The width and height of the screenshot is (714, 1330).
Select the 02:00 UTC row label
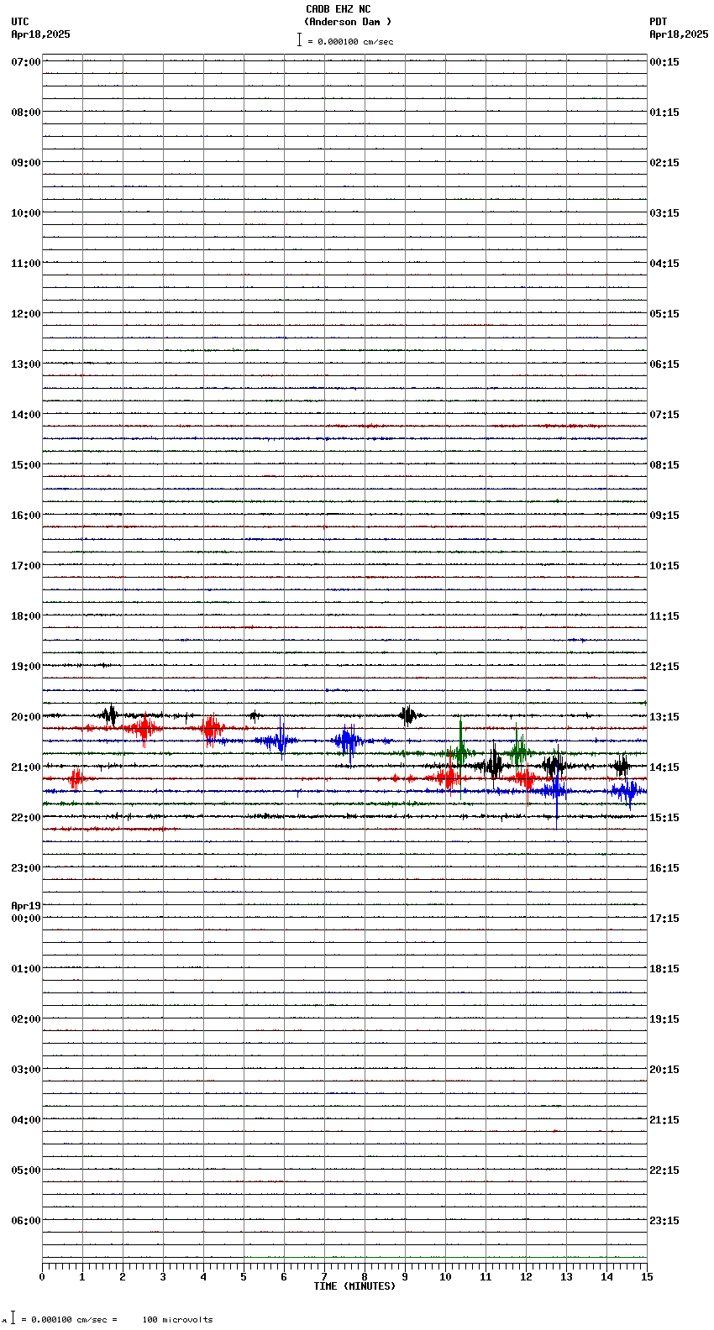(x=26, y=1019)
